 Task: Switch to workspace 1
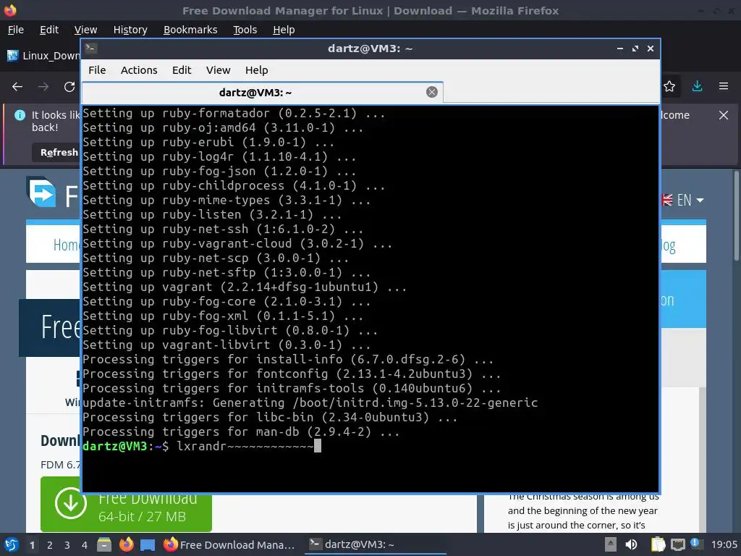(x=32, y=545)
